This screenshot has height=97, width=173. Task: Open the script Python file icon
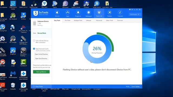[13, 63]
